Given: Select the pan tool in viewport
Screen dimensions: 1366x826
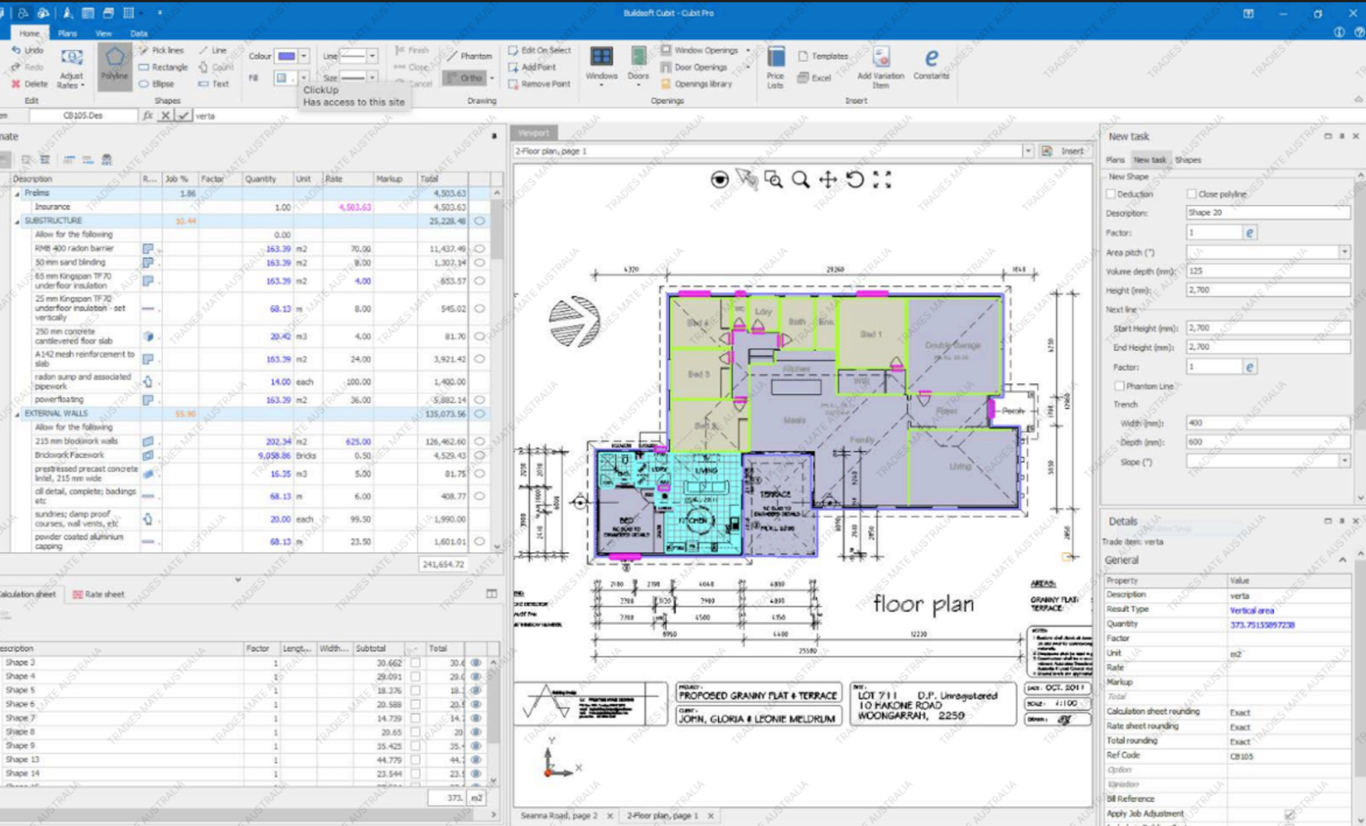Looking at the screenshot, I should [x=828, y=180].
